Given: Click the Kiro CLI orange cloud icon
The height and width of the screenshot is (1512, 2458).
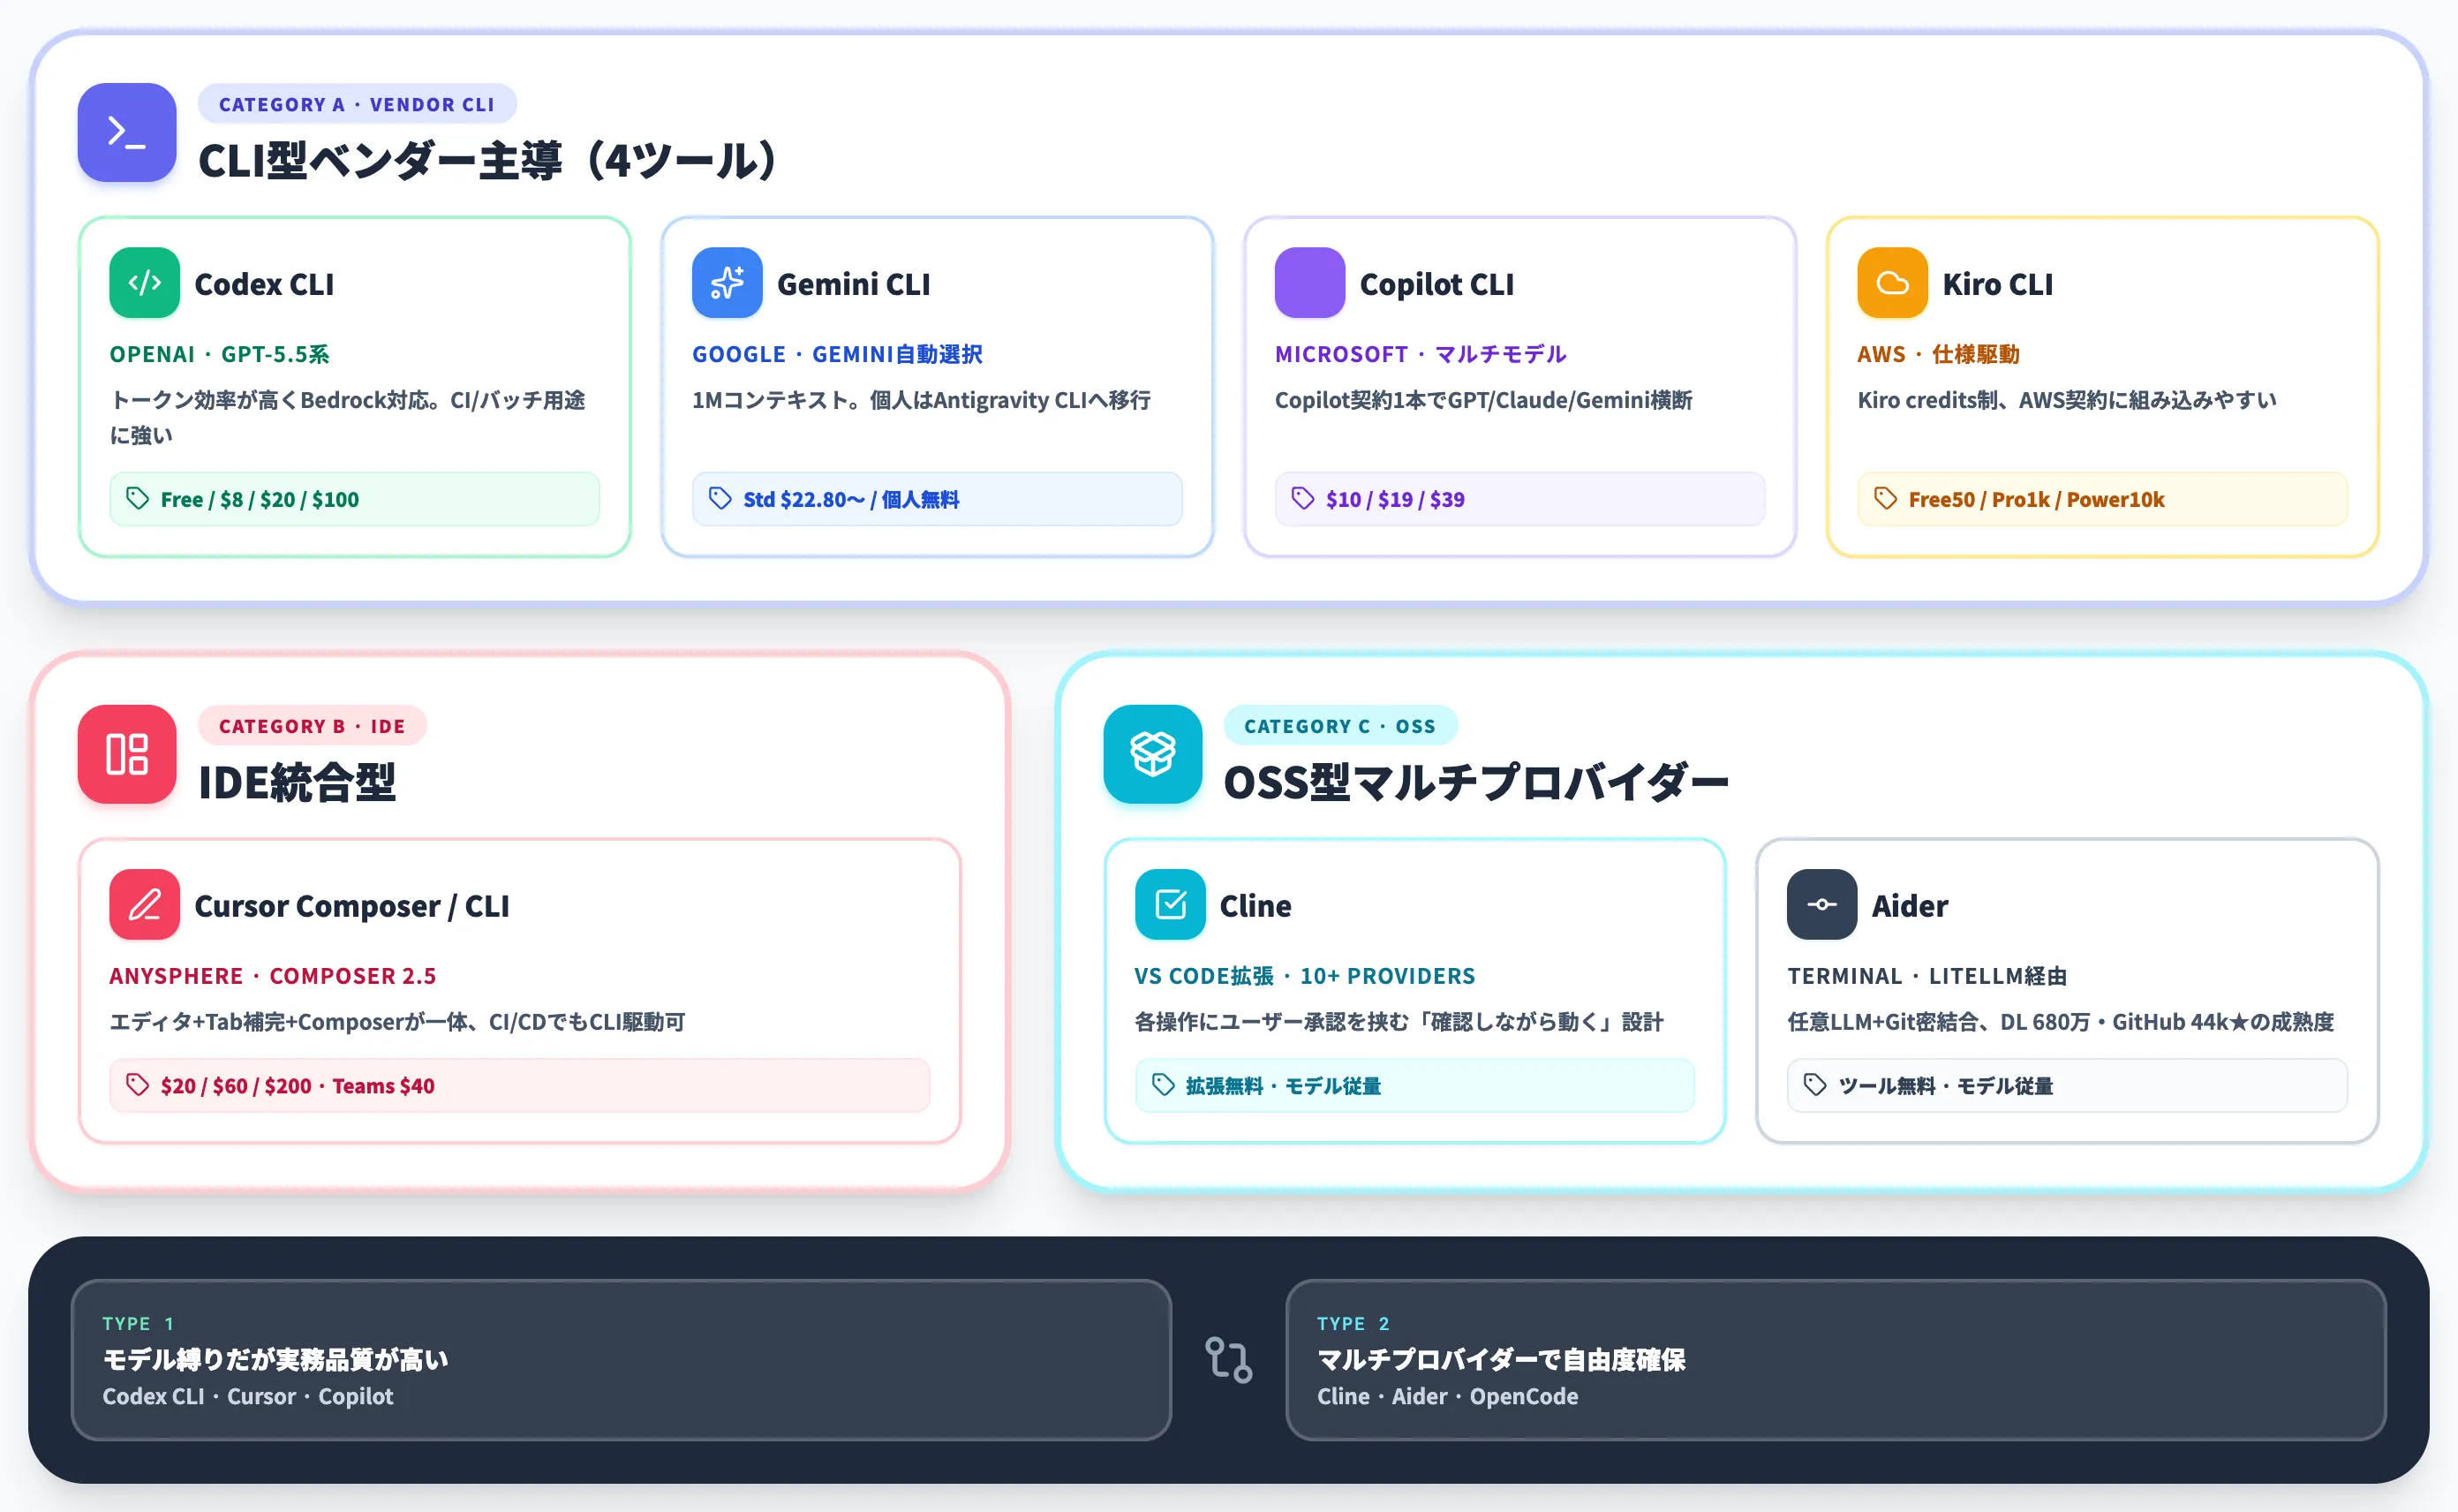Looking at the screenshot, I should pyautogui.click(x=1892, y=283).
